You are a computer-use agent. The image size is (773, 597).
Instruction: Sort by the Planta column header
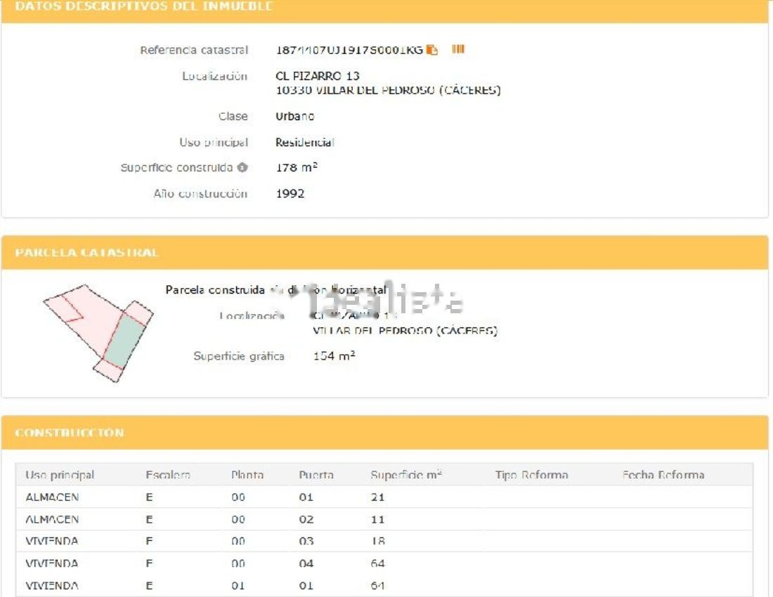click(247, 475)
